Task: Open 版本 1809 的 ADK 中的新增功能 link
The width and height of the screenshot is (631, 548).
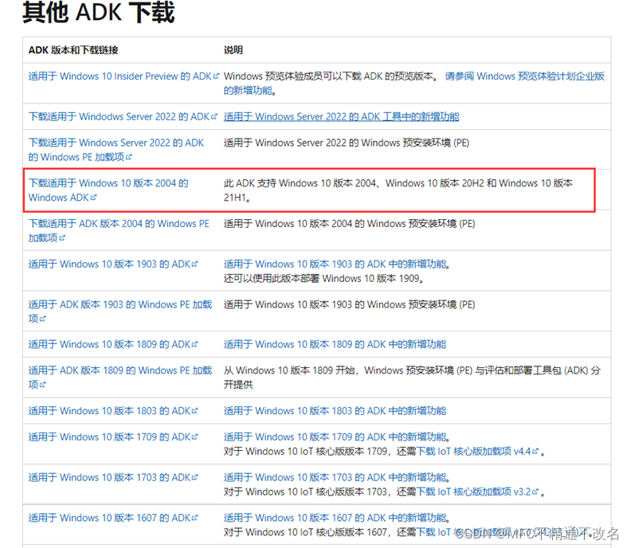Action: [335, 344]
